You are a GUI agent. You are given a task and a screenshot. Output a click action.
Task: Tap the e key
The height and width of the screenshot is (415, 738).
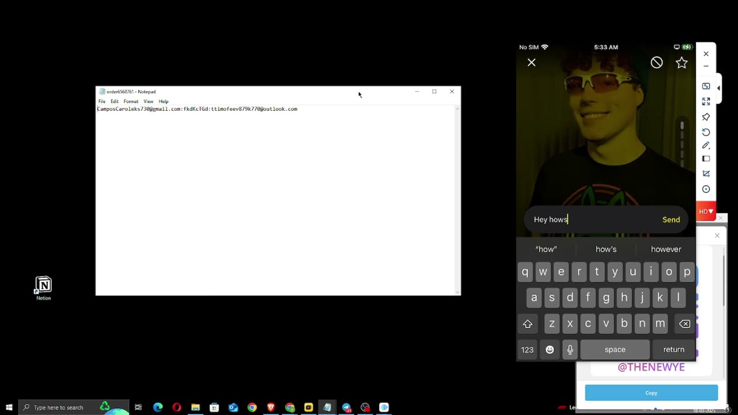561,272
